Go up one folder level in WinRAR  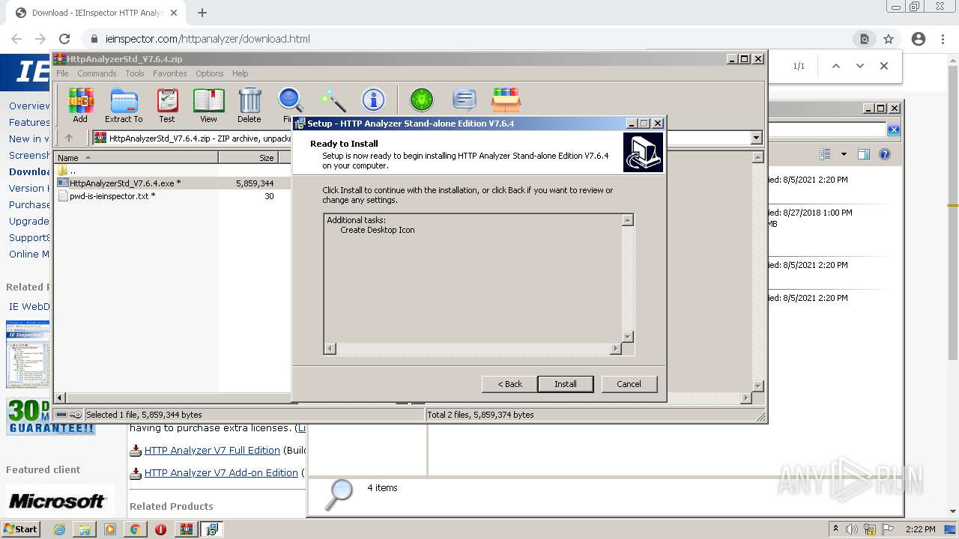coord(69,138)
